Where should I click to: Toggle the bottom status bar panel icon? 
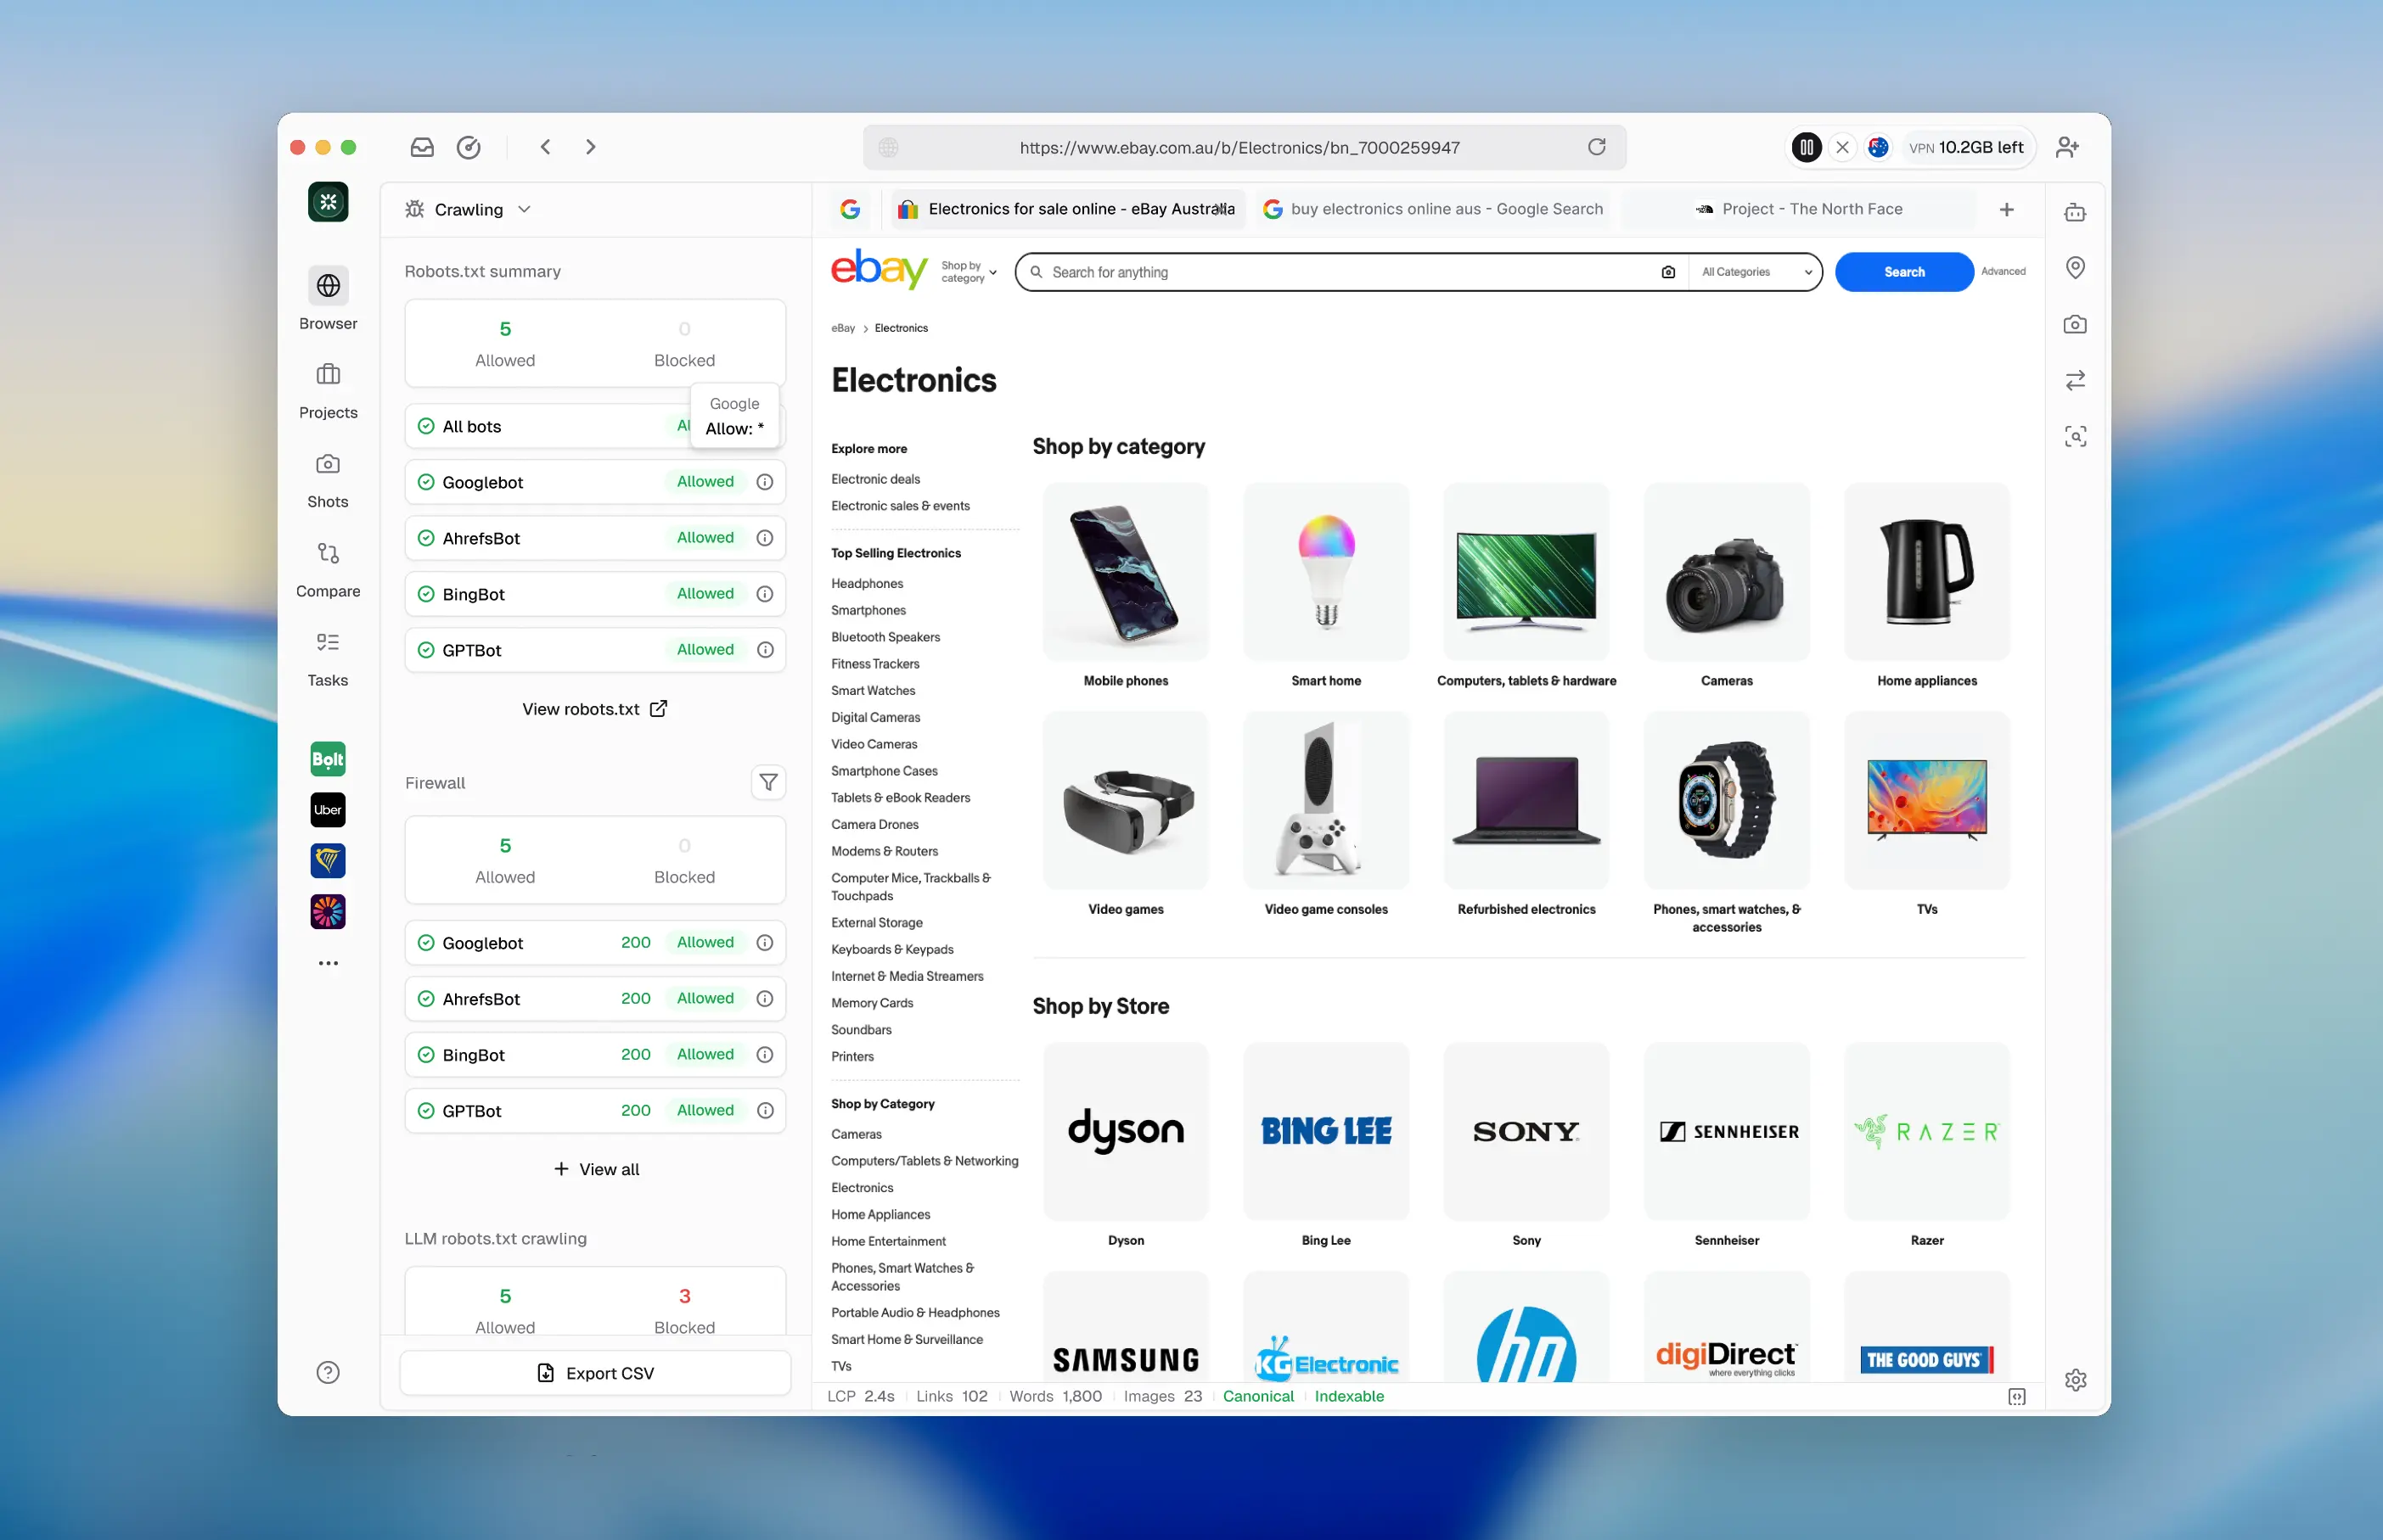click(2016, 1396)
